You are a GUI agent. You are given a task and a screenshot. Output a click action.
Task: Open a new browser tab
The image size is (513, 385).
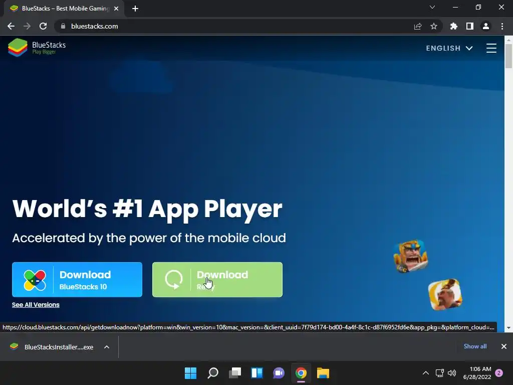[x=135, y=9]
